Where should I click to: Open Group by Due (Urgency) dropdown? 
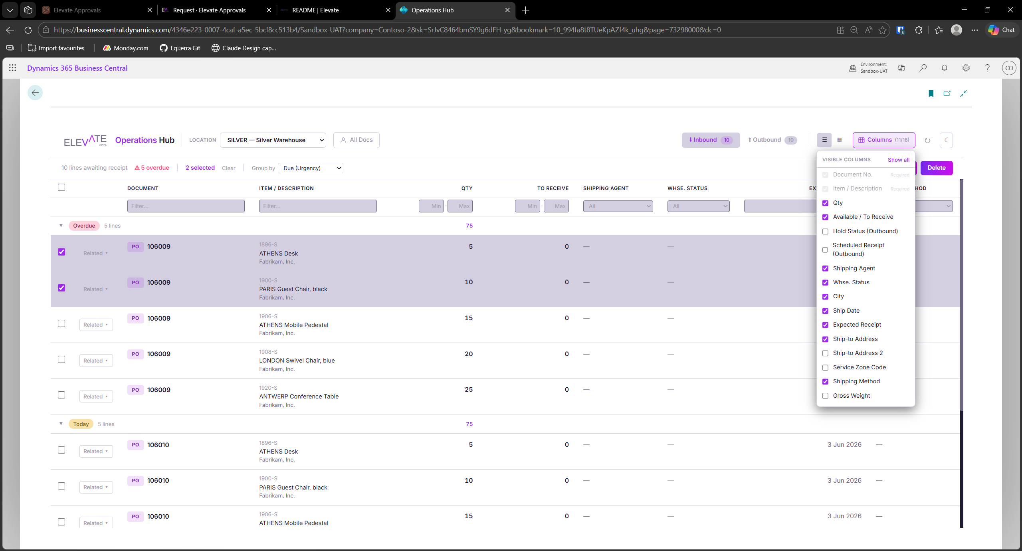coord(311,168)
